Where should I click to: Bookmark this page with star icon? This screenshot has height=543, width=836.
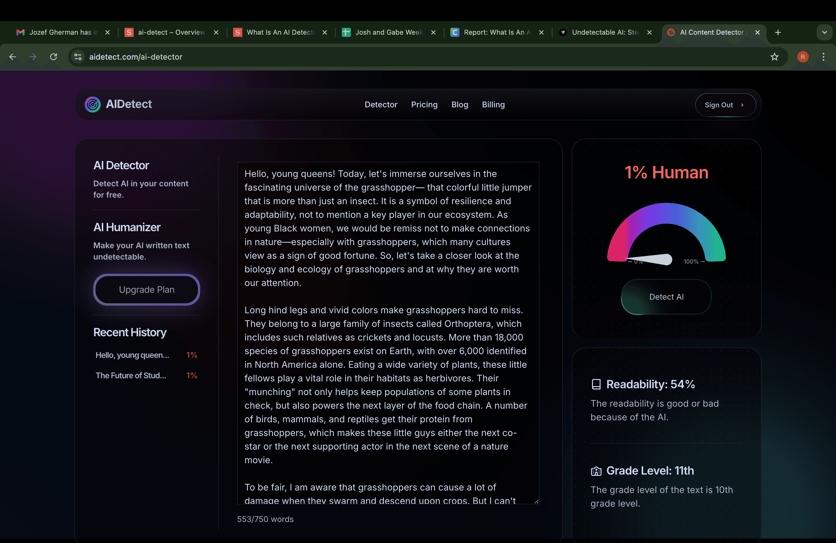pos(775,57)
